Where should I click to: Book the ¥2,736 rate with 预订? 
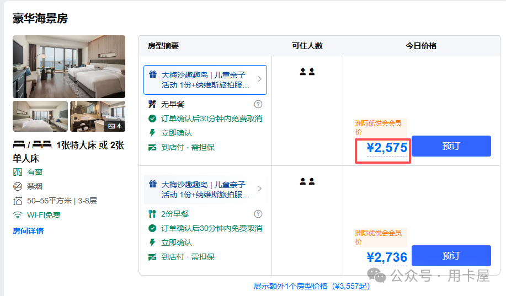click(x=451, y=256)
